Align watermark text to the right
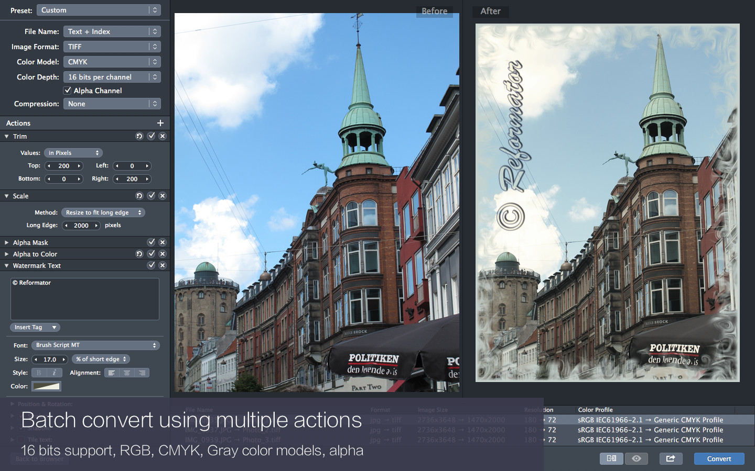This screenshot has height=471, width=755. [142, 373]
